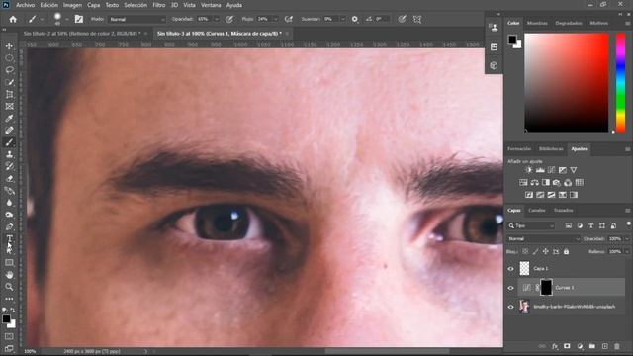Open the Filtro menu
The width and height of the screenshot is (633, 356).
(158, 5)
